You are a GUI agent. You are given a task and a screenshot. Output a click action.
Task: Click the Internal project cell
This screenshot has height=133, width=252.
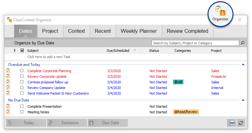click(217, 88)
